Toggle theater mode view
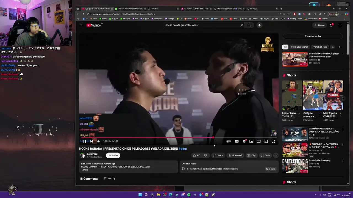Screen dimensions: 353x198 [x=258, y=141]
